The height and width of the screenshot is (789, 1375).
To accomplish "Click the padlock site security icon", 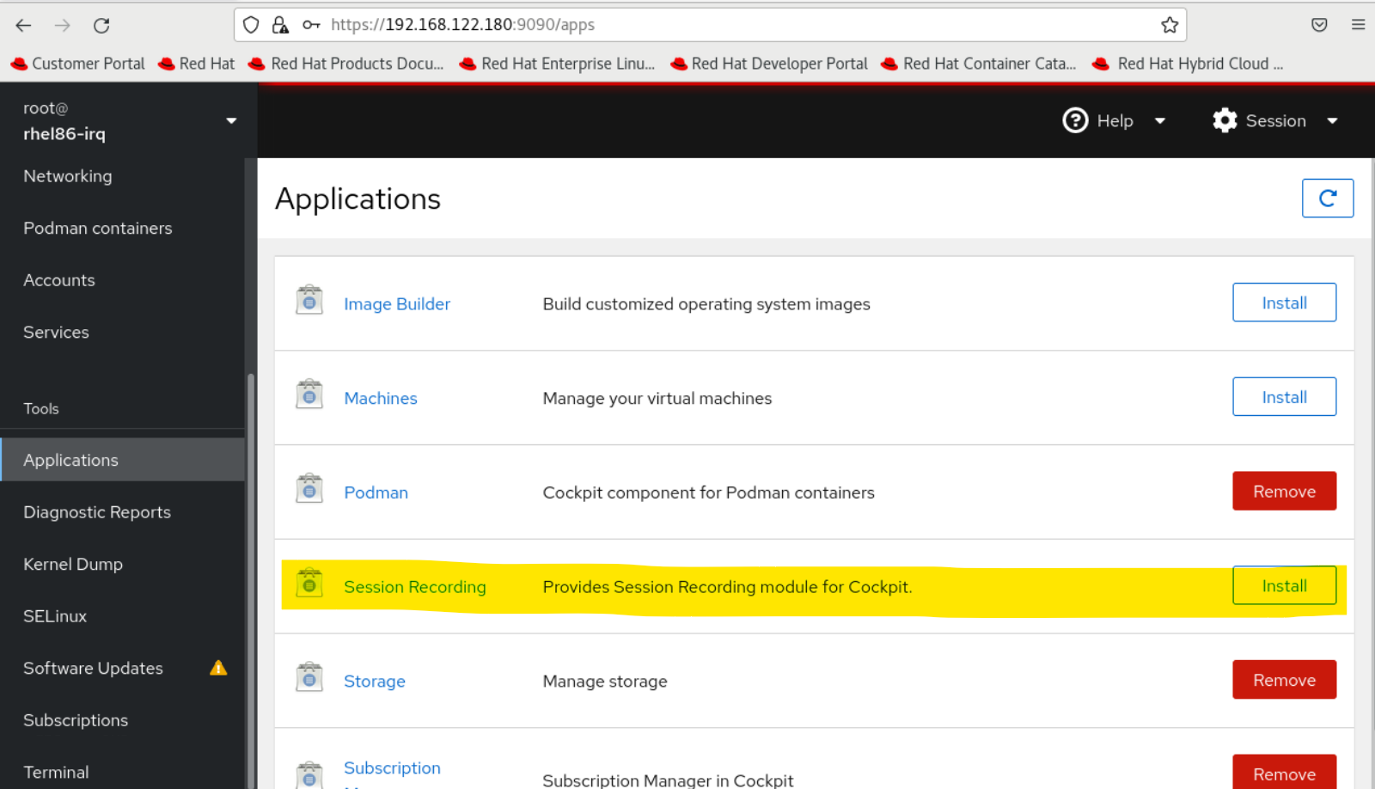I will point(280,25).
